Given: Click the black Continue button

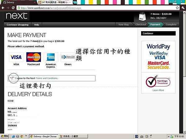Looking at the screenshot, I should pos(158,33).
